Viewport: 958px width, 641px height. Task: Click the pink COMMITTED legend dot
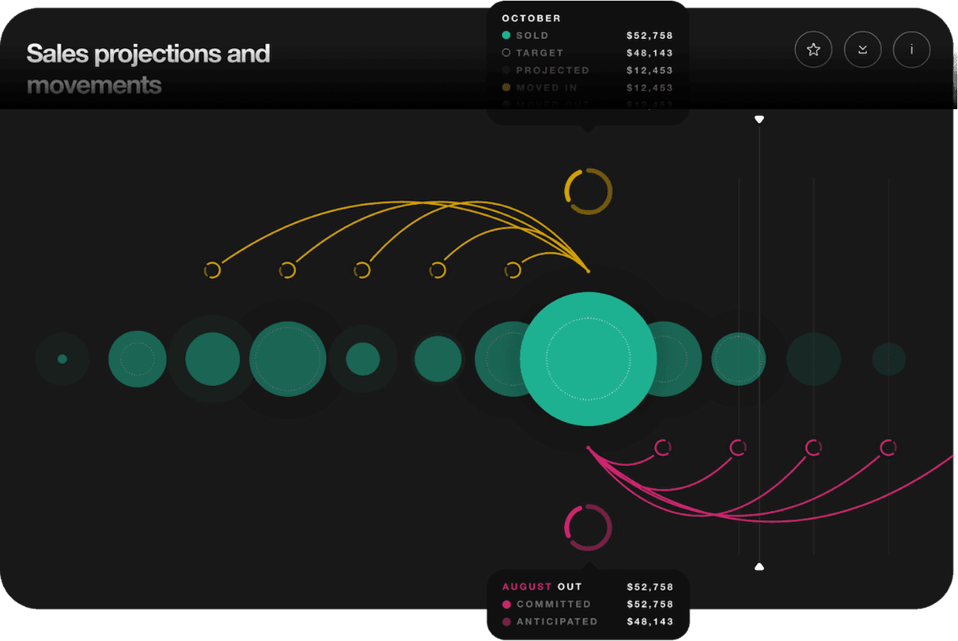507,604
